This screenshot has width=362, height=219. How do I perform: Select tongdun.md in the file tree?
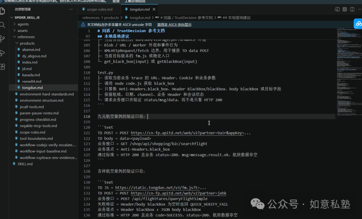coord(32,88)
